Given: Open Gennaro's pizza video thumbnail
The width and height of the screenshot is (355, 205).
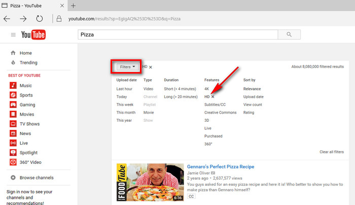Looking at the screenshot, I should (150, 182).
